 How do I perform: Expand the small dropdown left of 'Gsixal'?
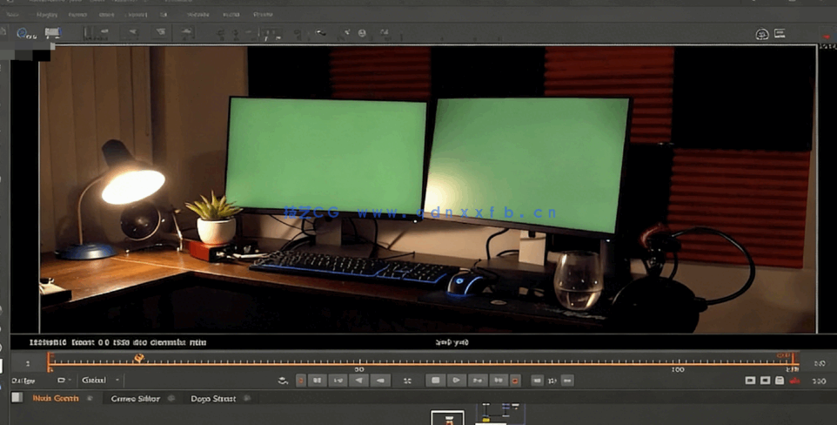point(64,381)
